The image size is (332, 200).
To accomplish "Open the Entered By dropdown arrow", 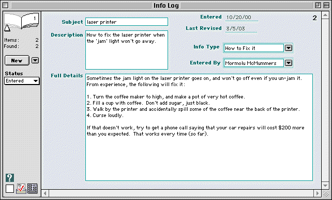I will (289, 63).
